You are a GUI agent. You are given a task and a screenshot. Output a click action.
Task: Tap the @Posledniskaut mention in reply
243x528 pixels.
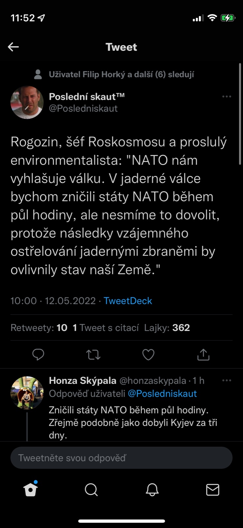[162, 394]
